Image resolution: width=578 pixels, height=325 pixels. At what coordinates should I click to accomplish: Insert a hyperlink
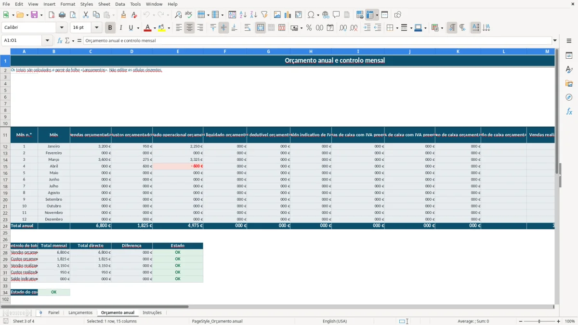tap(326, 15)
